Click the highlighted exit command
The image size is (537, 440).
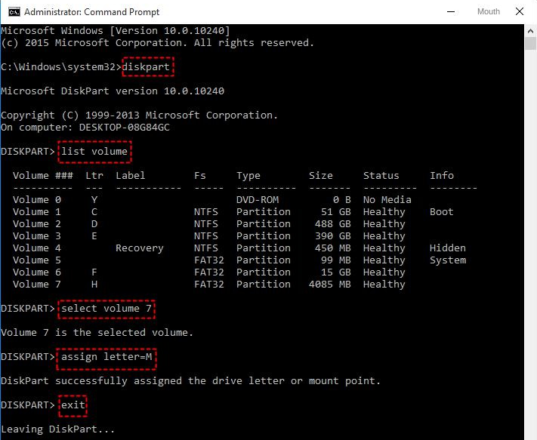coord(73,405)
